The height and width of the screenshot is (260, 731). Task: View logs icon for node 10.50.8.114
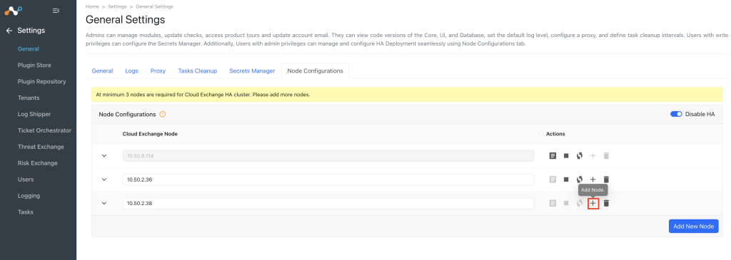553,156
